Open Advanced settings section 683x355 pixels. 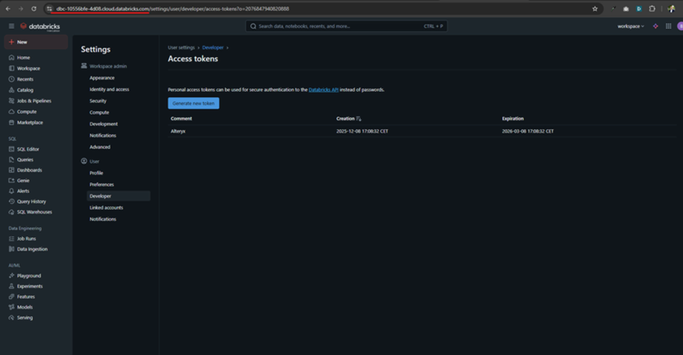100,147
